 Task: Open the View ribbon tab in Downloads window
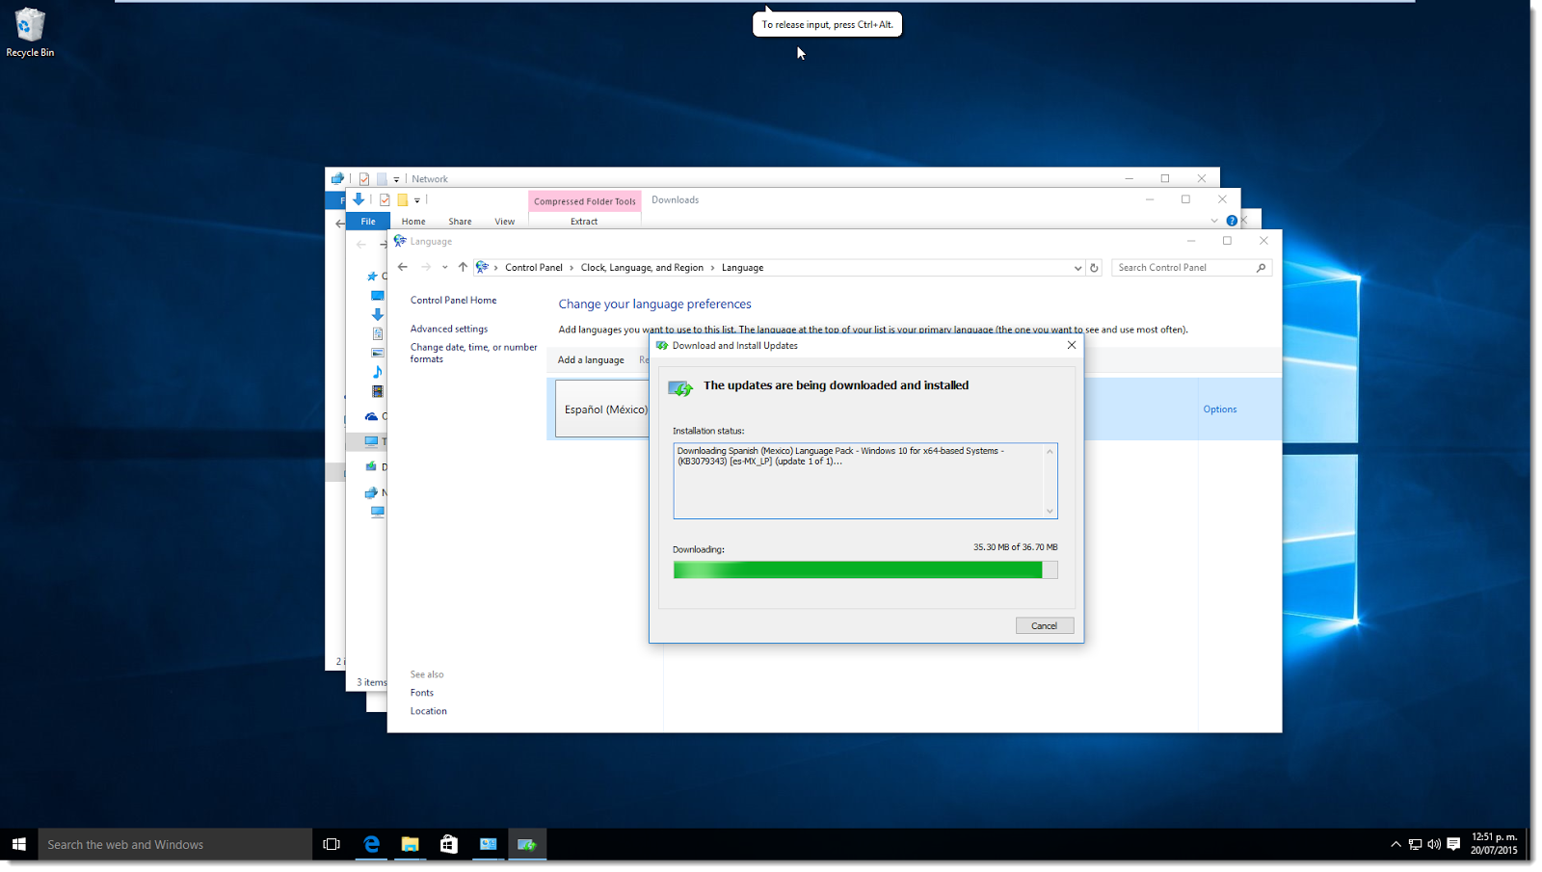click(504, 222)
